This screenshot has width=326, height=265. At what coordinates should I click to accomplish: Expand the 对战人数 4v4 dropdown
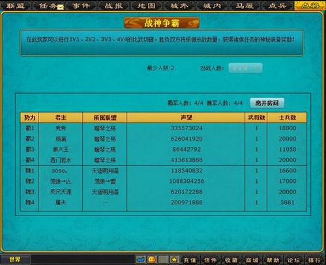[245, 68]
